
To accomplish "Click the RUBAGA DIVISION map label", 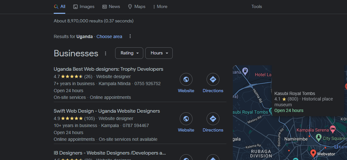I will point(261,154).
